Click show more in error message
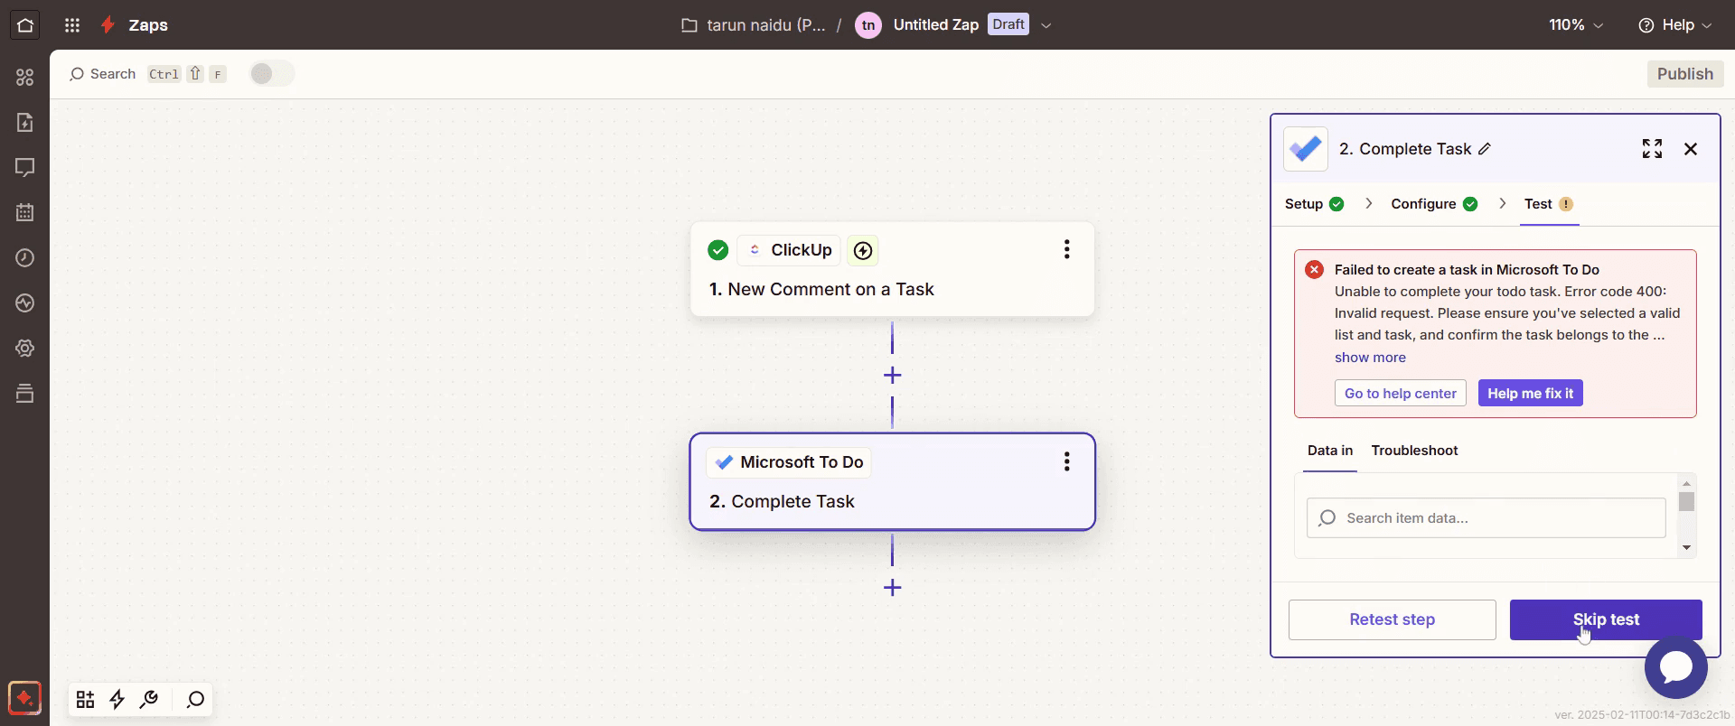The height and width of the screenshot is (726, 1735). 1370,358
